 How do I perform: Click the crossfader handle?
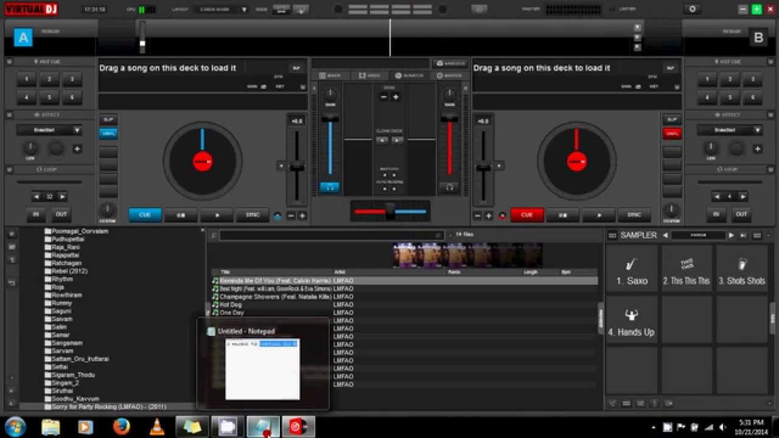point(390,211)
